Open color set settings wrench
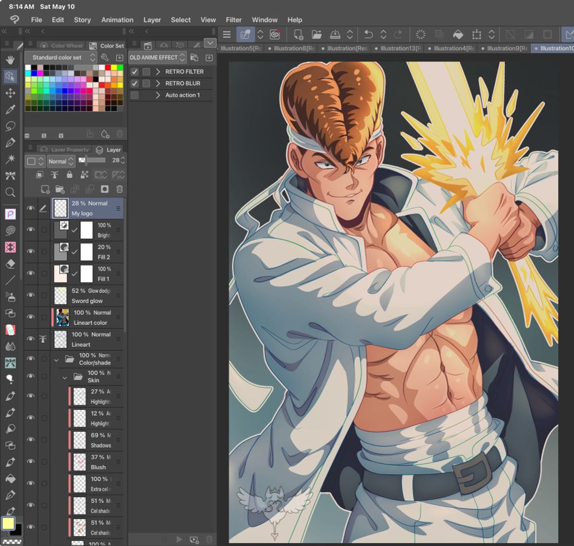The width and height of the screenshot is (574, 546). click(104, 57)
